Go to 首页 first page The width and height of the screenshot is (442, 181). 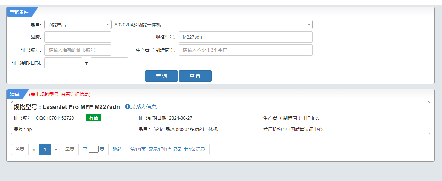click(x=20, y=149)
